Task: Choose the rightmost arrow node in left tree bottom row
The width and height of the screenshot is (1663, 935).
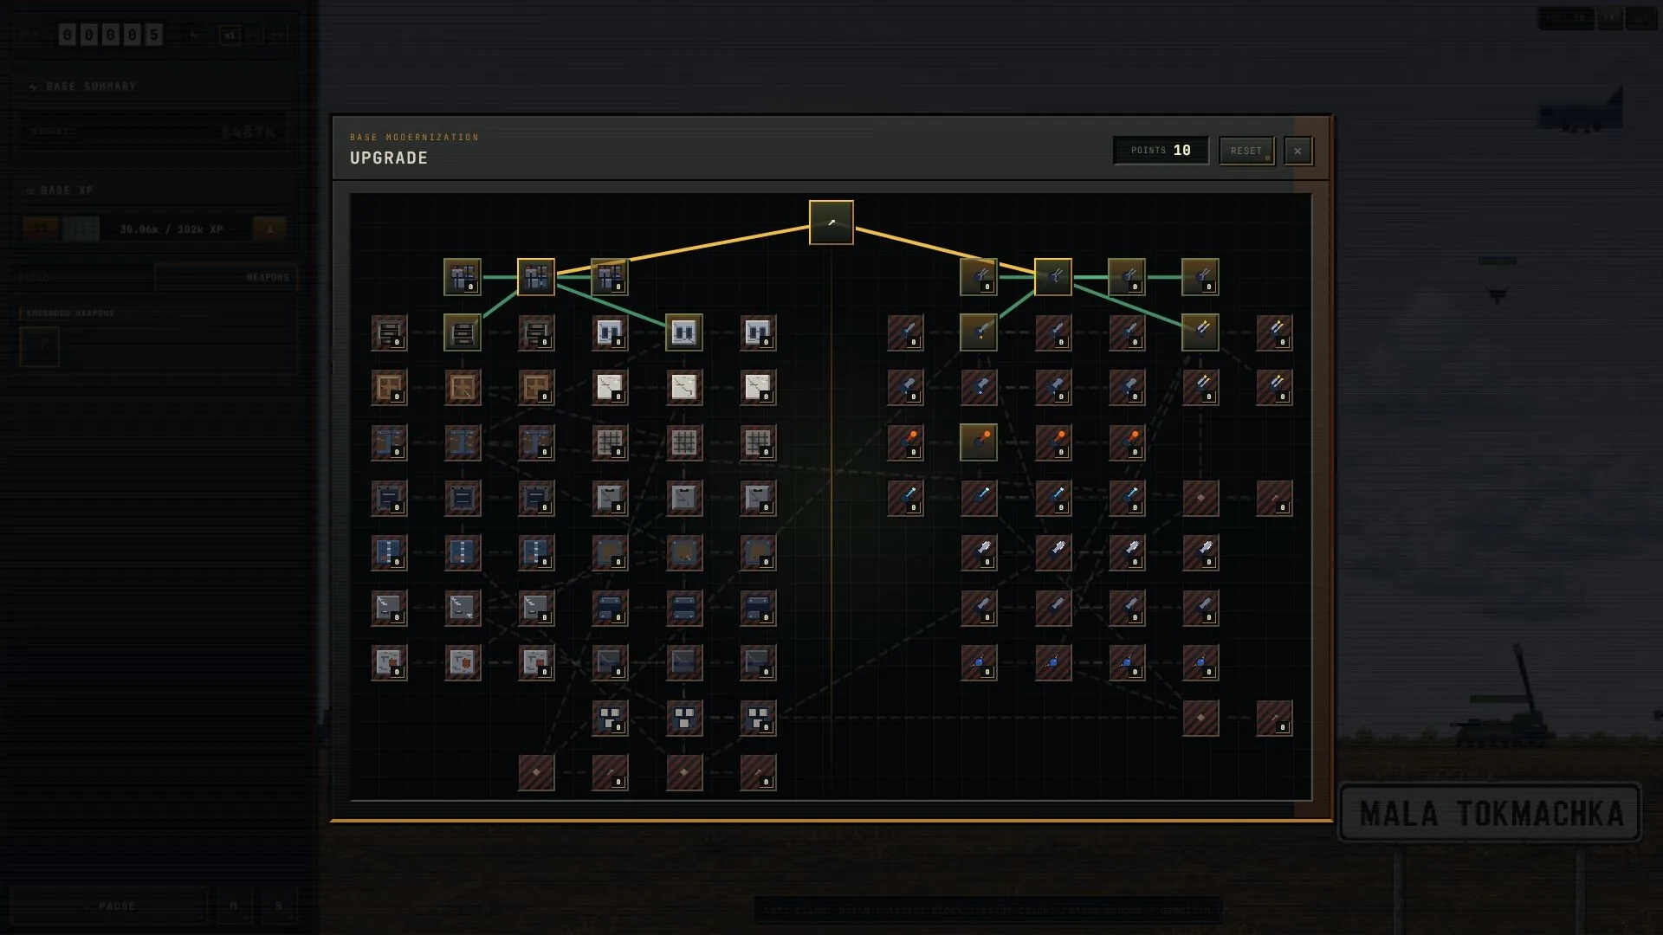Action: (x=758, y=772)
